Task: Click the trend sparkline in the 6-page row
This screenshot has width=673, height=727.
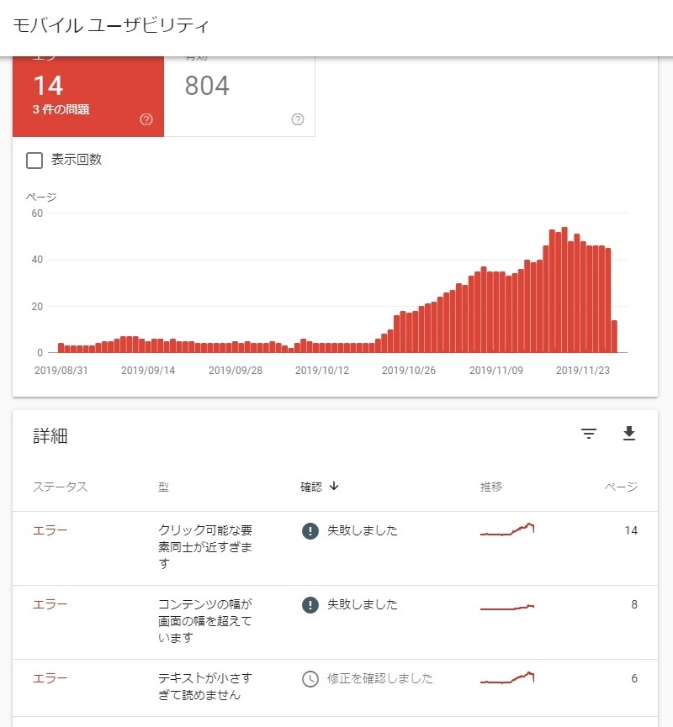Action: [x=507, y=677]
